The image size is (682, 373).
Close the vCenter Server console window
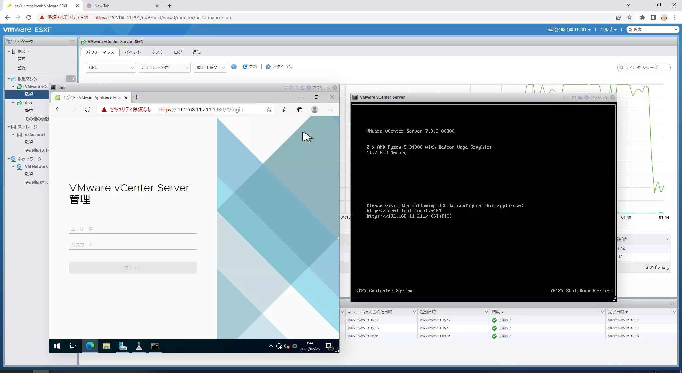[x=613, y=97]
